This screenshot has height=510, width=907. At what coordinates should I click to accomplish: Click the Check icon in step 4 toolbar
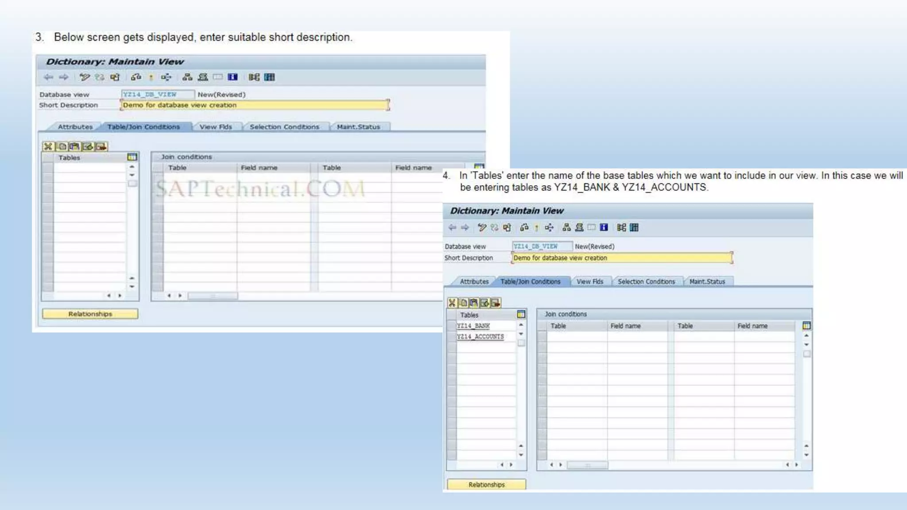point(524,228)
